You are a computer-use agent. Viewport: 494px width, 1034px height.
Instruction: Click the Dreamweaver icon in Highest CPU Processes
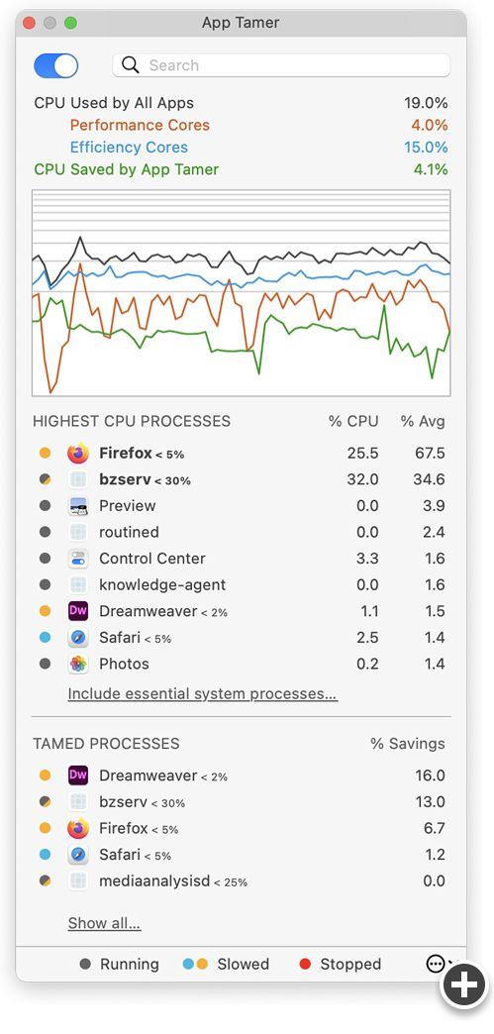point(78,611)
